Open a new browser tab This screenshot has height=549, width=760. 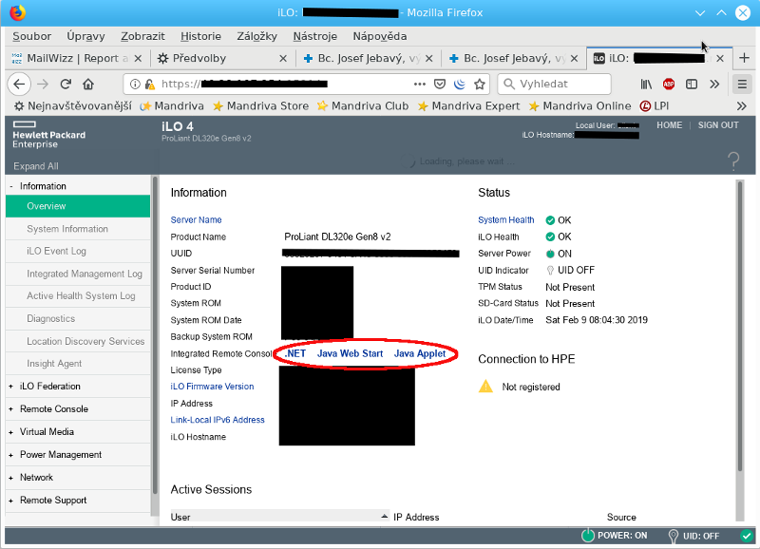pyautogui.click(x=745, y=58)
